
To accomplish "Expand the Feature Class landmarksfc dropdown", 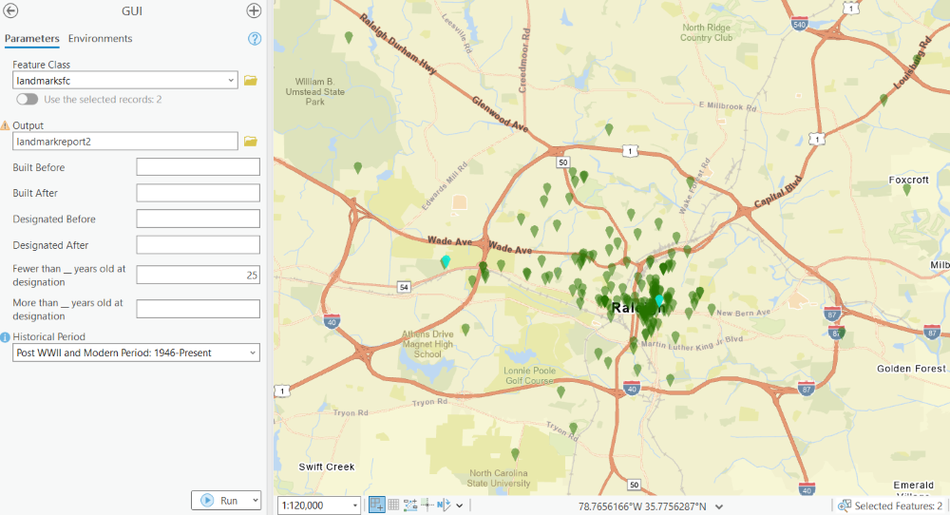I will click(232, 81).
